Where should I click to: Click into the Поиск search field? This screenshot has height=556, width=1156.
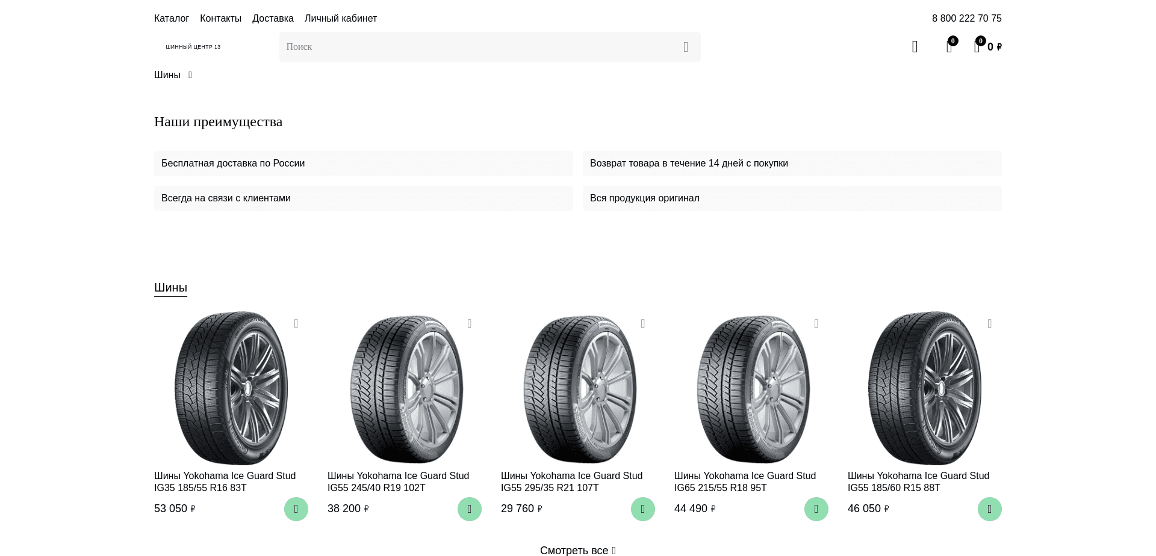pyautogui.click(x=476, y=47)
